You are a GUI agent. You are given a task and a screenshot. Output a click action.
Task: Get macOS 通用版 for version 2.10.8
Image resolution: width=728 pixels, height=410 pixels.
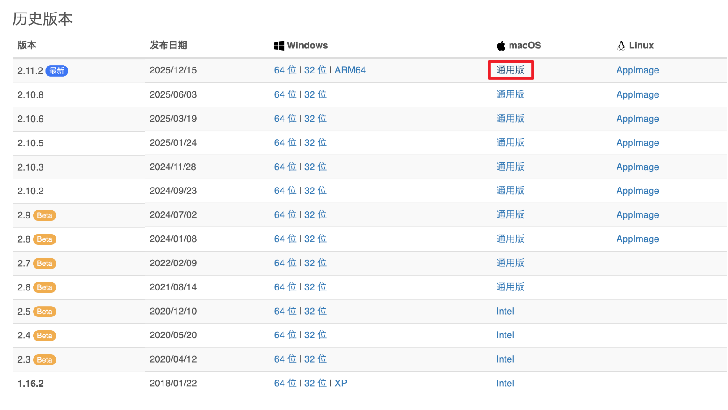(510, 94)
